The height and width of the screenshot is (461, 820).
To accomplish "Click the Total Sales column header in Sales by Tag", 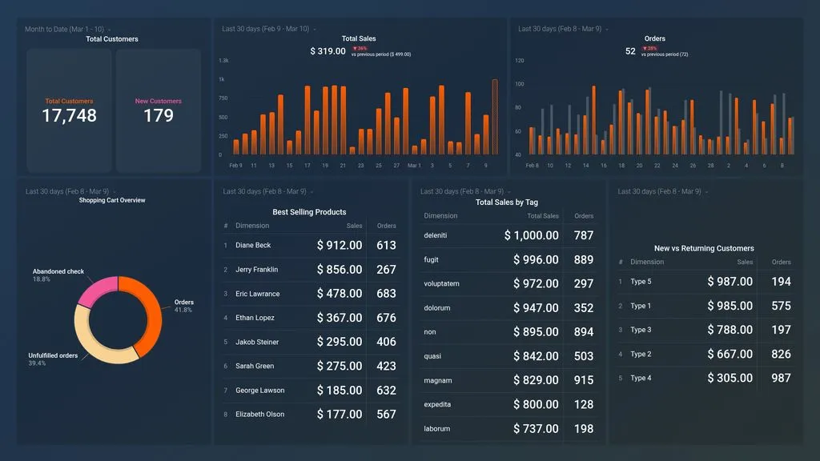I will [543, 216].
